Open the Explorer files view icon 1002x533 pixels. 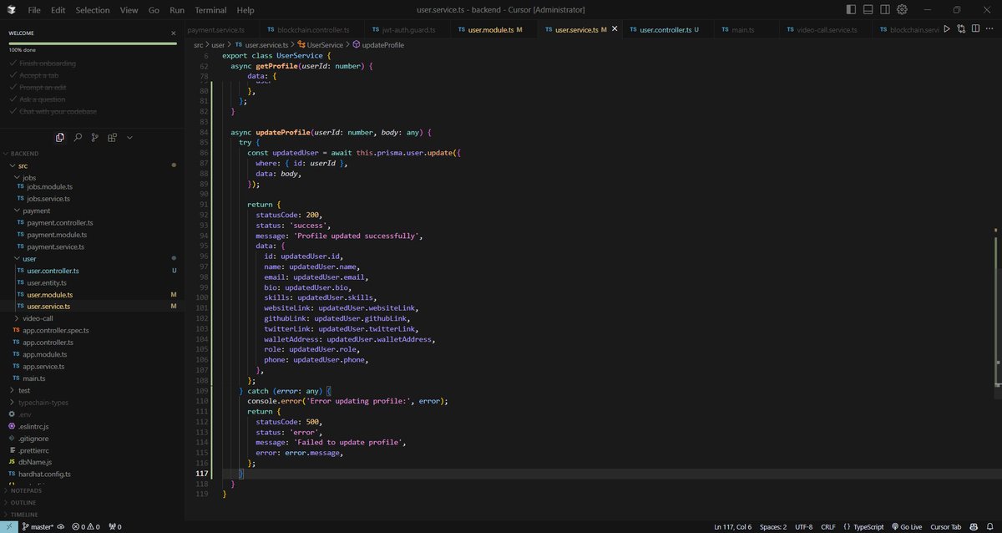(60, 137)
